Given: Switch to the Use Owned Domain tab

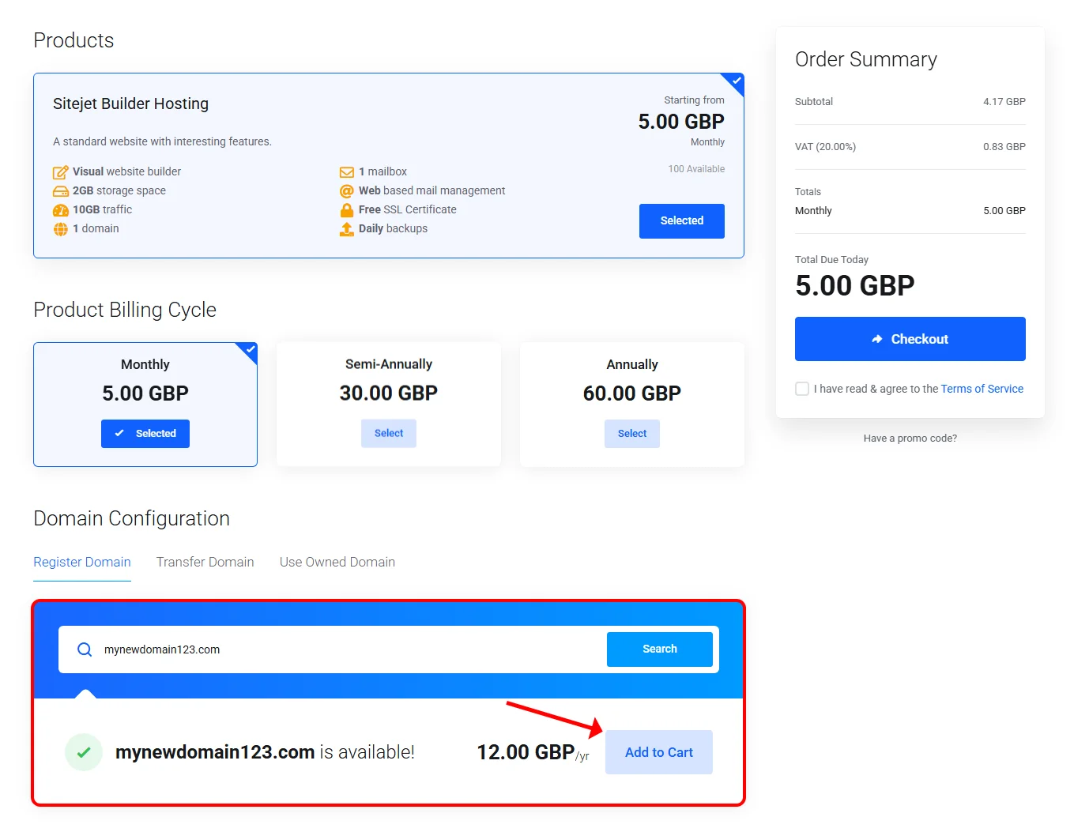Looking at the screenshot, I should click(337, 562).
